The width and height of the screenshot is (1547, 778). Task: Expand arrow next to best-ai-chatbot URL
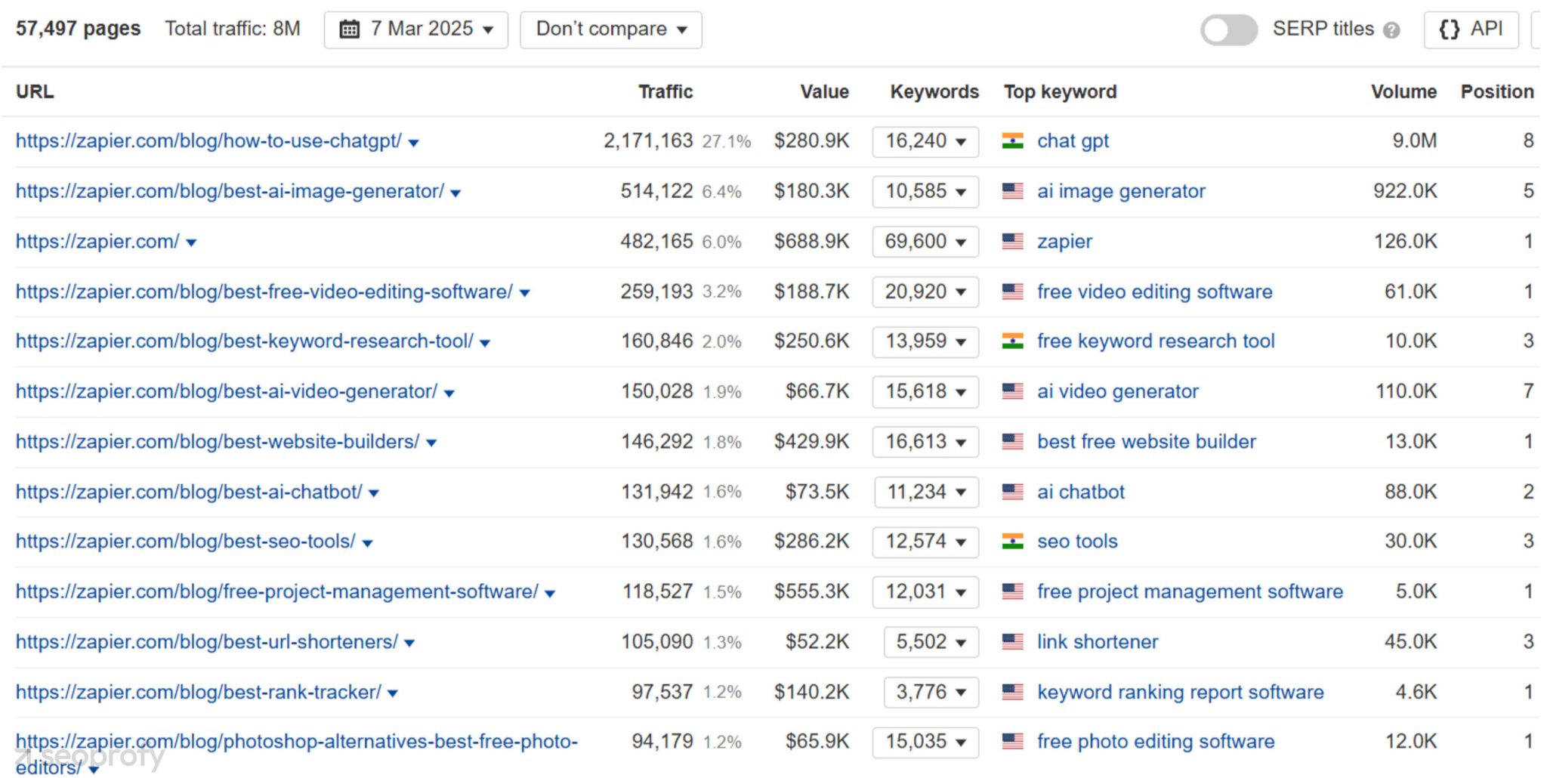(374, 493)
